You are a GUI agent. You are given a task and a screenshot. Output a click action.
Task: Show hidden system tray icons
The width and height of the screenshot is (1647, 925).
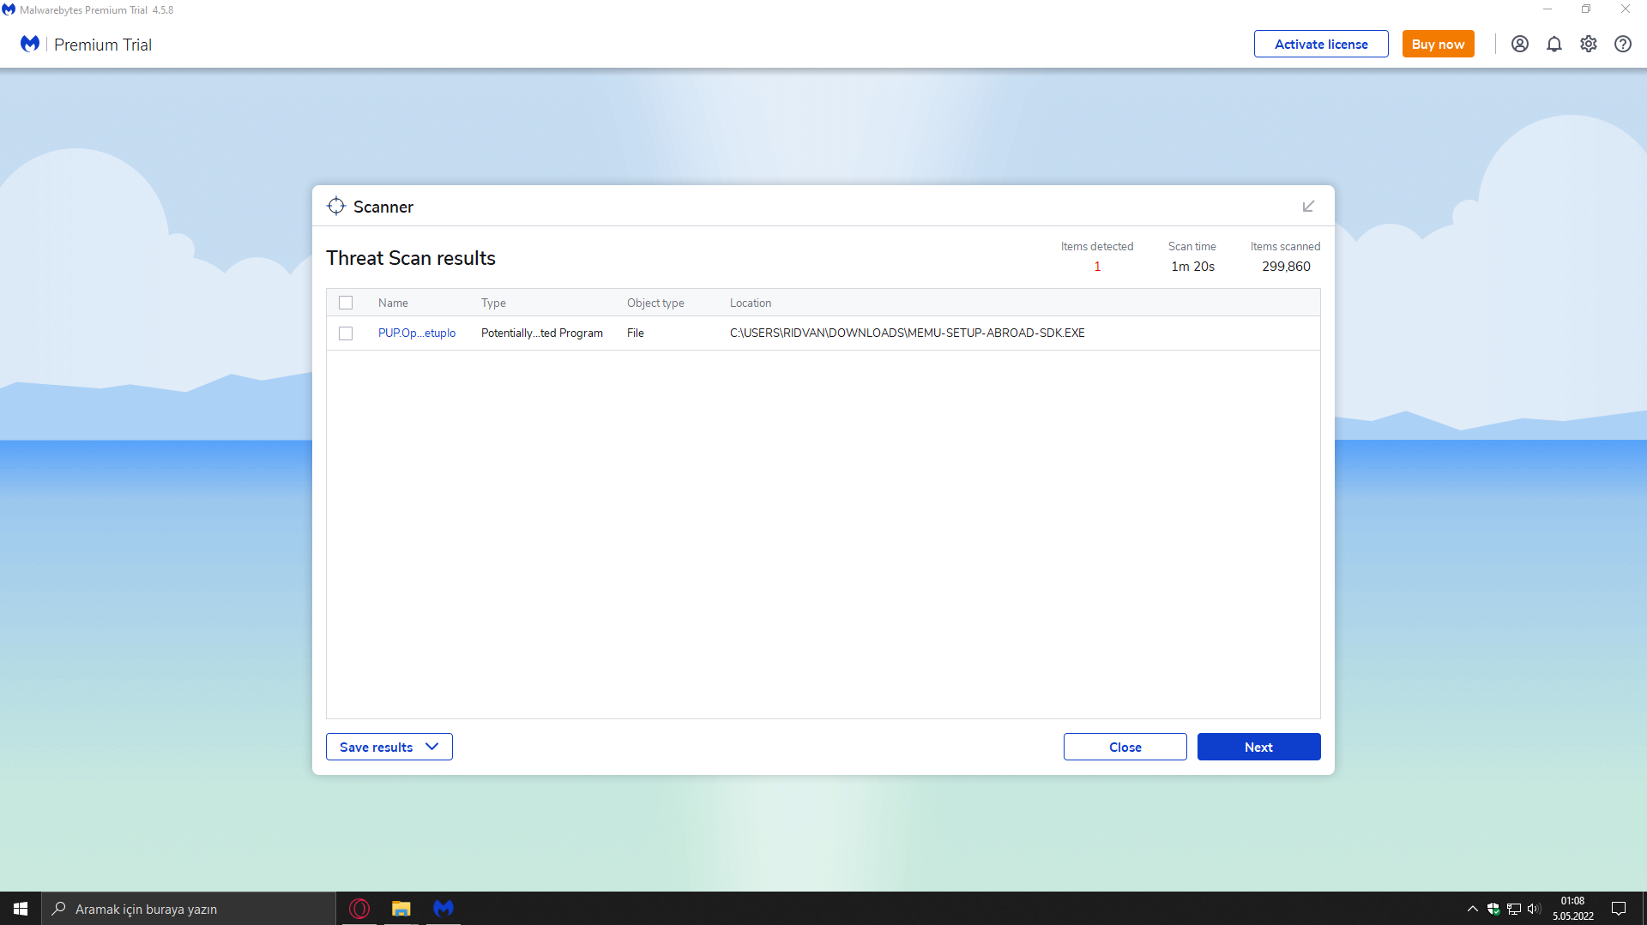(1473, 909)
